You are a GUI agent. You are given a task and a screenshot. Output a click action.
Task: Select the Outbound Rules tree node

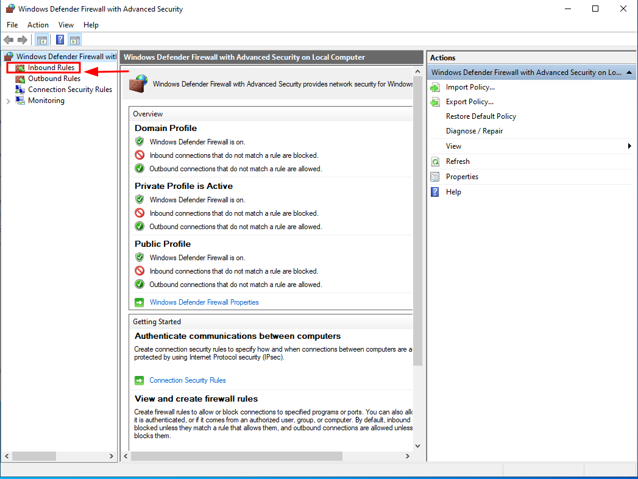pos(54,79)
